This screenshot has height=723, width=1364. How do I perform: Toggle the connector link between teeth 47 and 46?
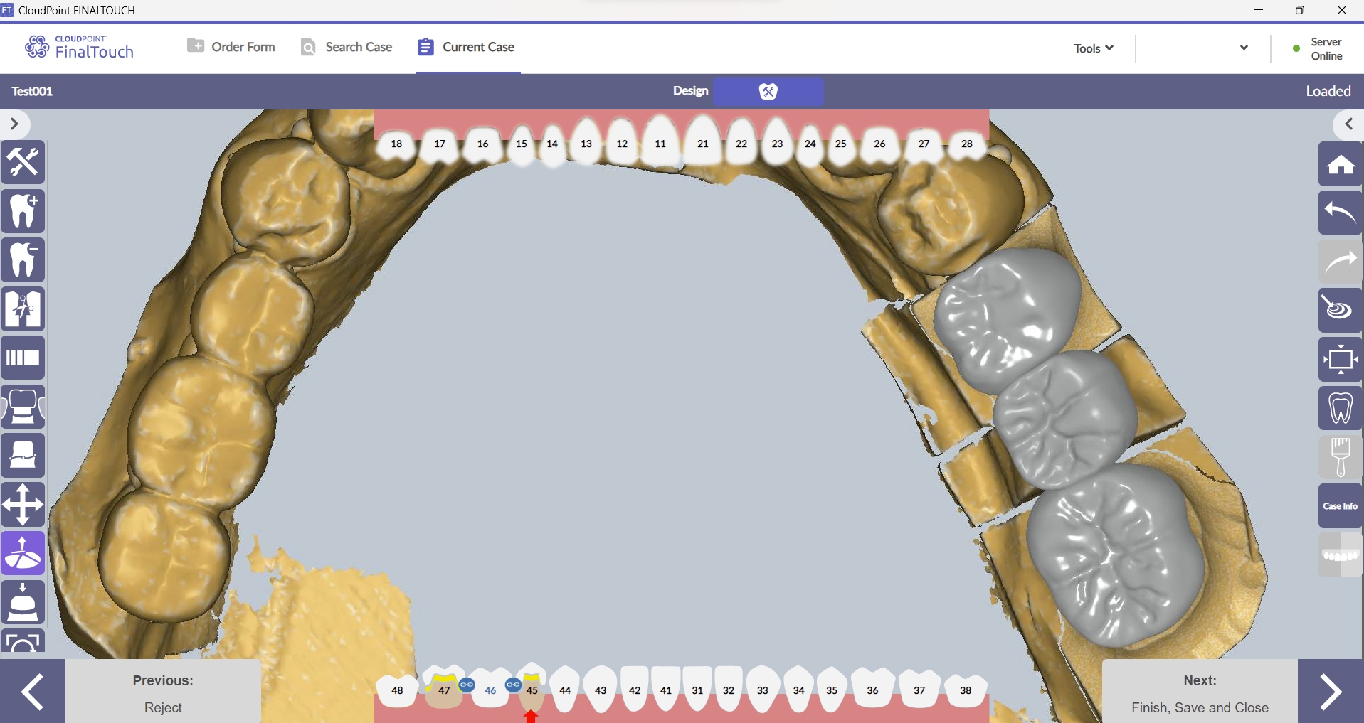(467, 685)
